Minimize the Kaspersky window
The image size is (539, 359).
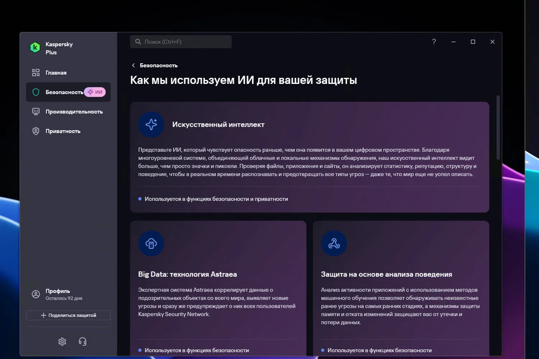tap(453, 42)
